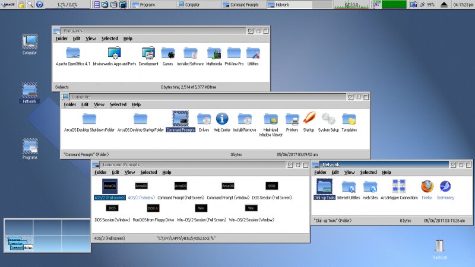The width and height of the screenshot is (475, 267).
Task: Open Selected menu in Command Prompts window
Action: [x=148, y=172]
